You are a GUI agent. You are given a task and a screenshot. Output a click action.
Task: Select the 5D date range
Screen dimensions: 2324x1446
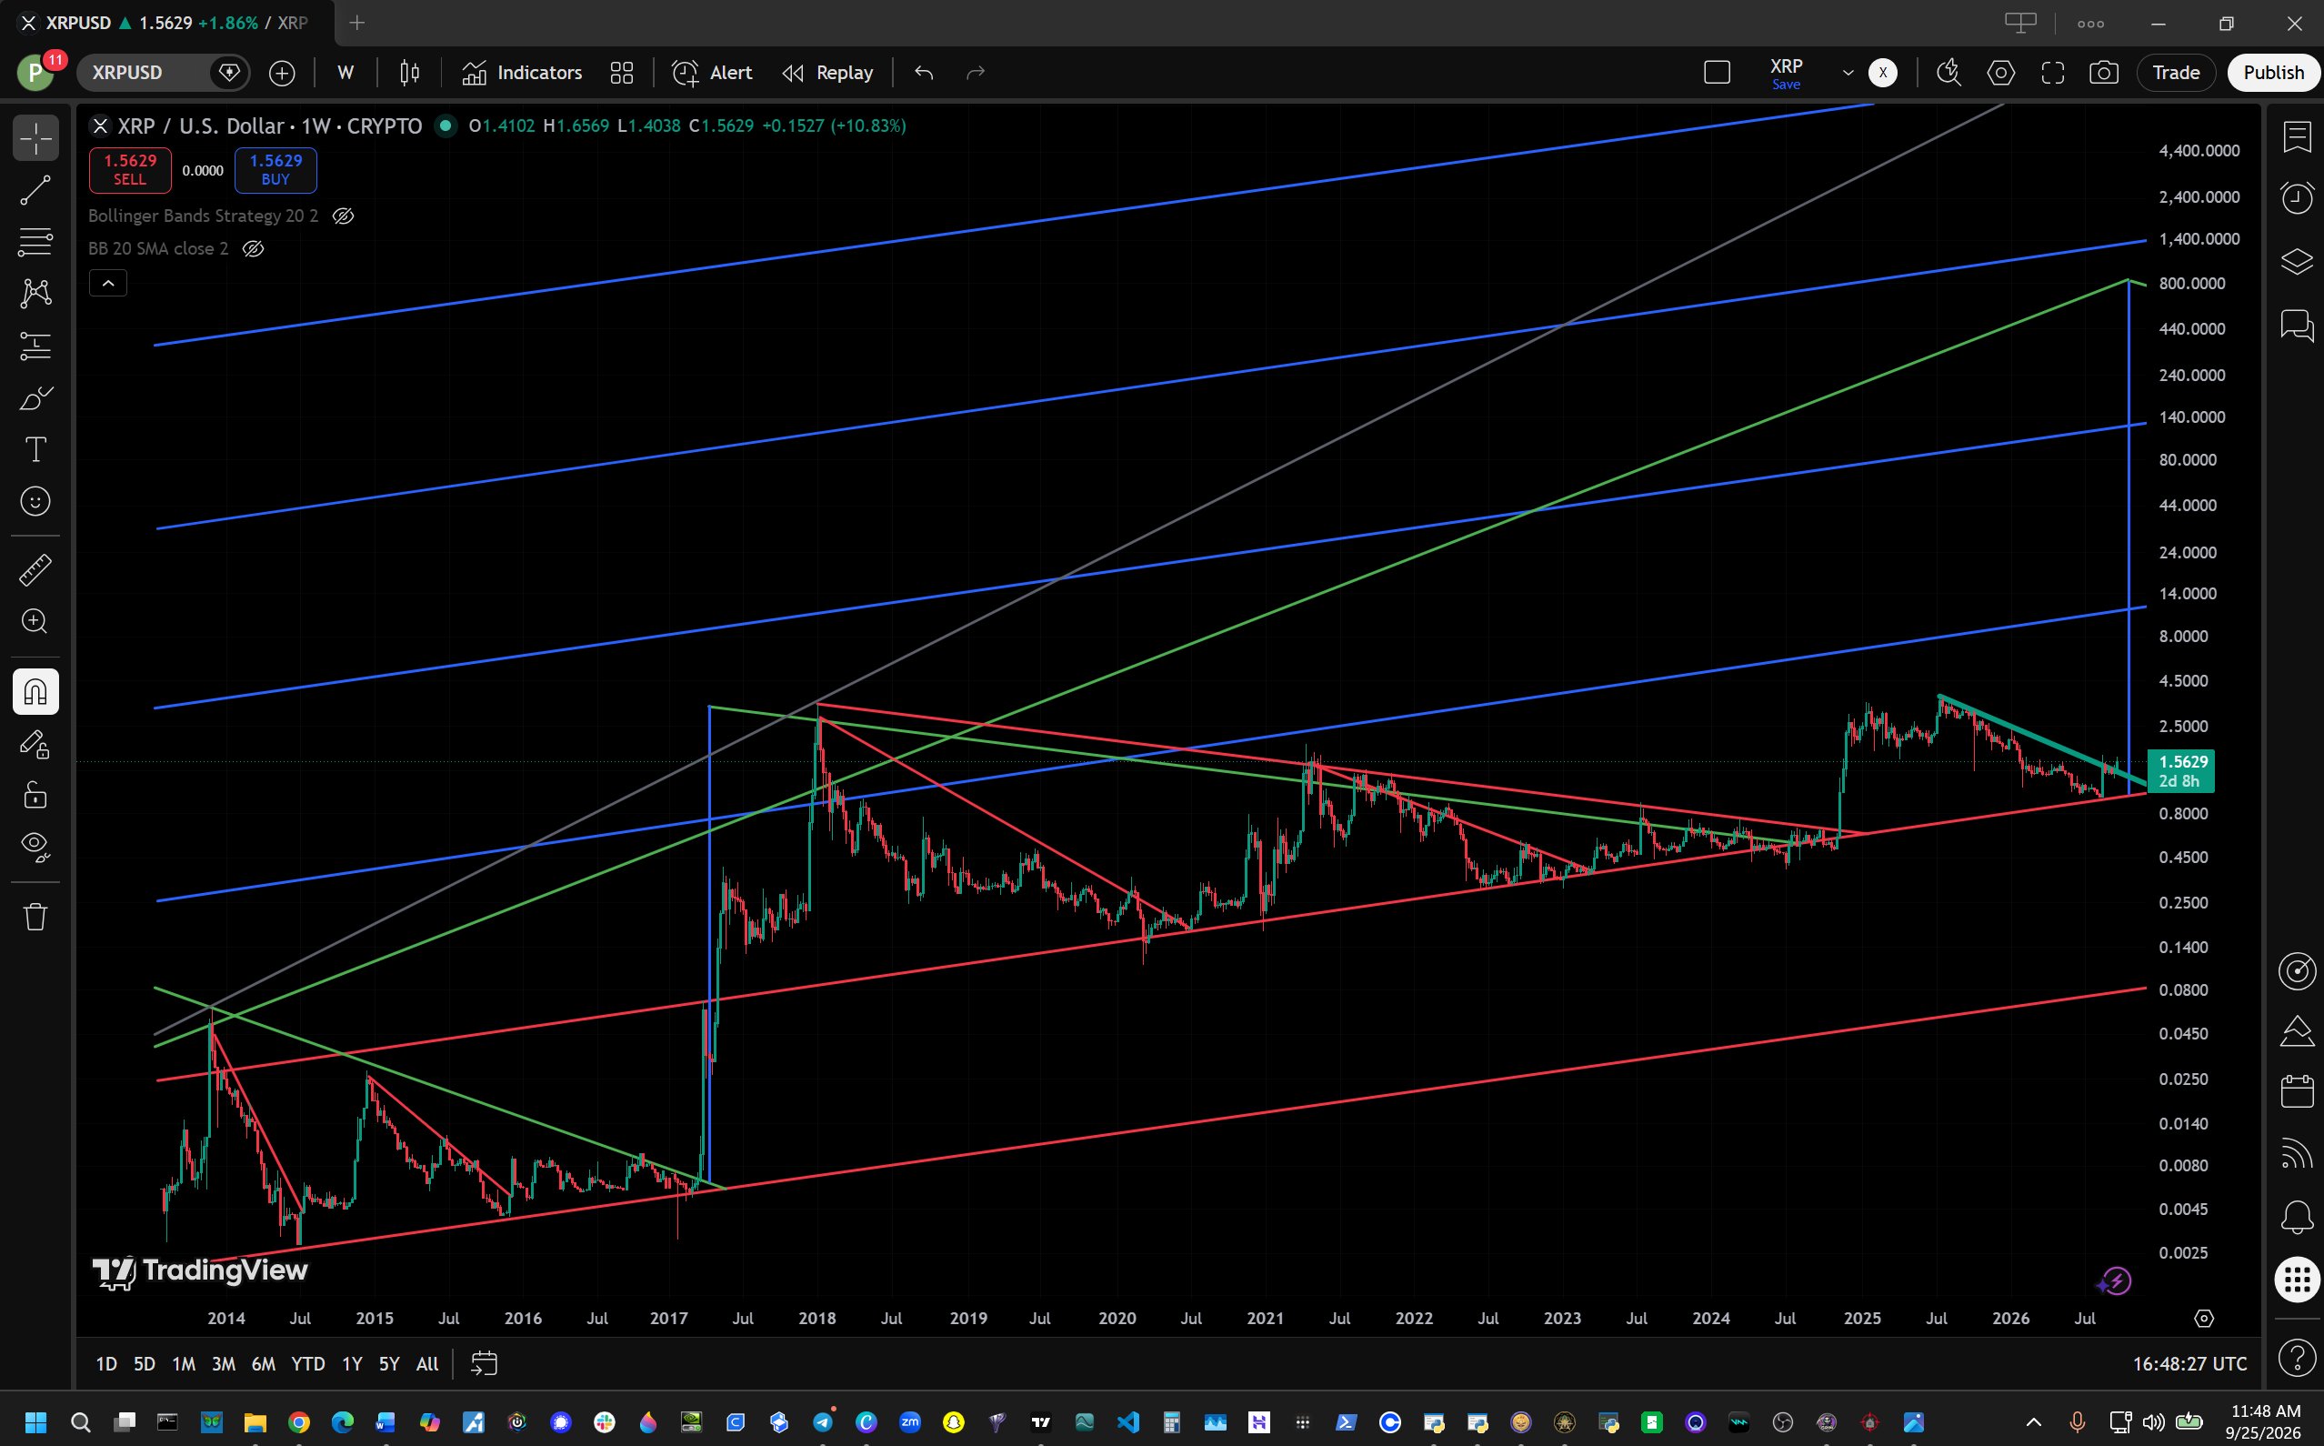(x=145, y=1364)
